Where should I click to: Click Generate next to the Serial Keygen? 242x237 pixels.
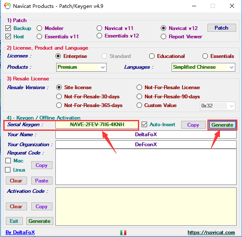point(222,125)
